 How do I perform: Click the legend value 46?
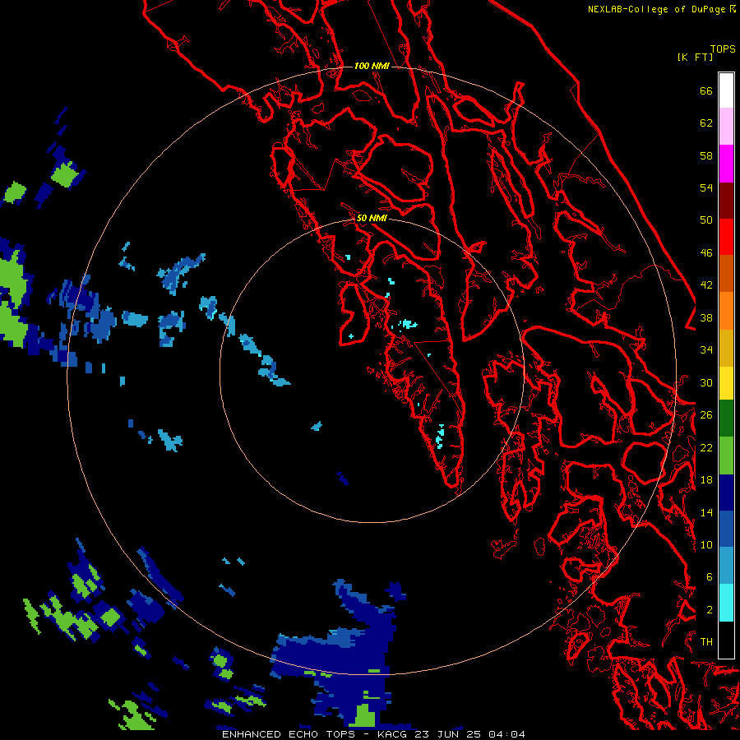tap(706, 252)
